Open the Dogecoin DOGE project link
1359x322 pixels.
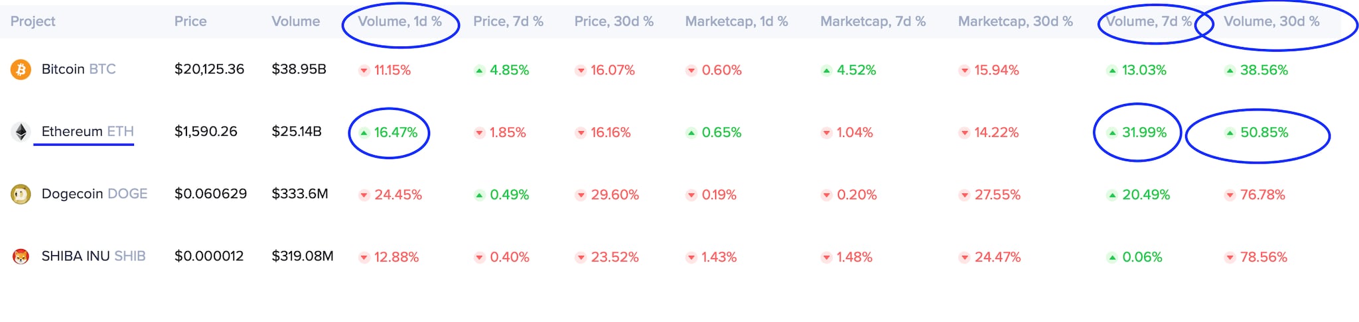coord(94,193)
